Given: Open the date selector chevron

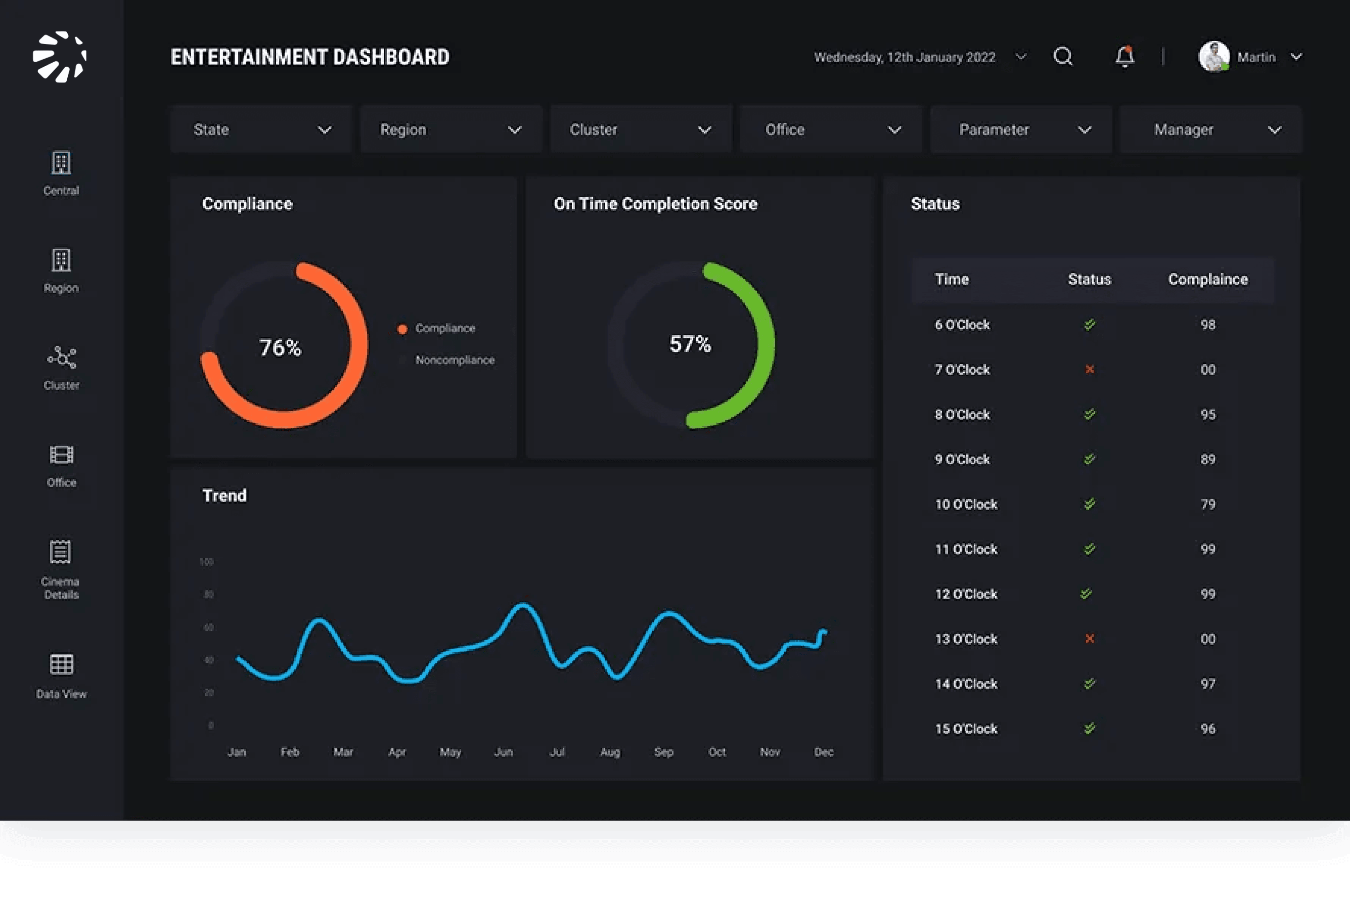Looking at the screenshot, I should (x=1021, y=57).
